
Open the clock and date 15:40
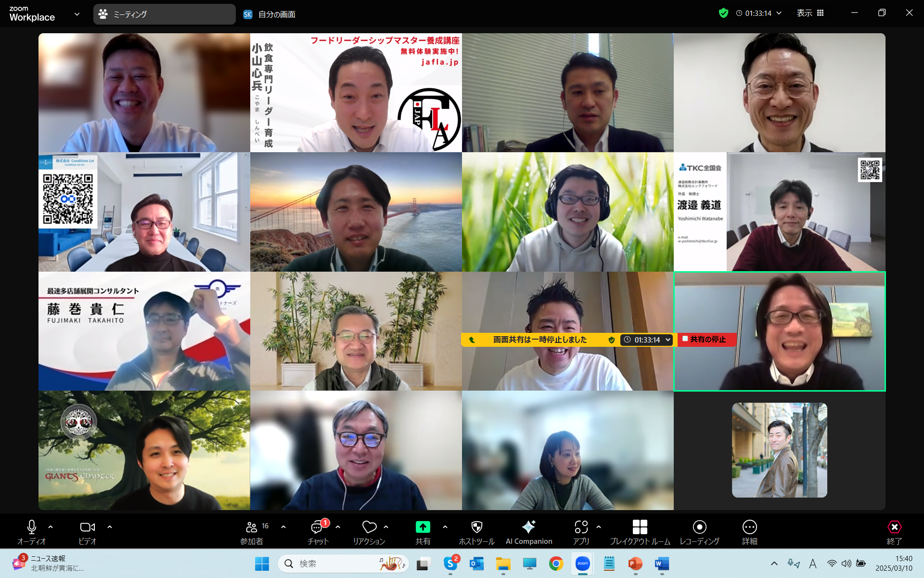tap(894, 564)
